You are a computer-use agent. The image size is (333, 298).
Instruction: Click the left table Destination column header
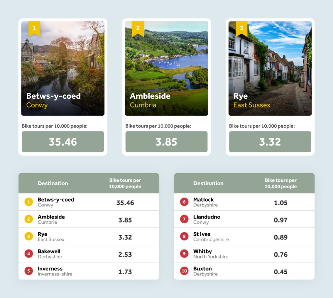[x=53, y=183]
